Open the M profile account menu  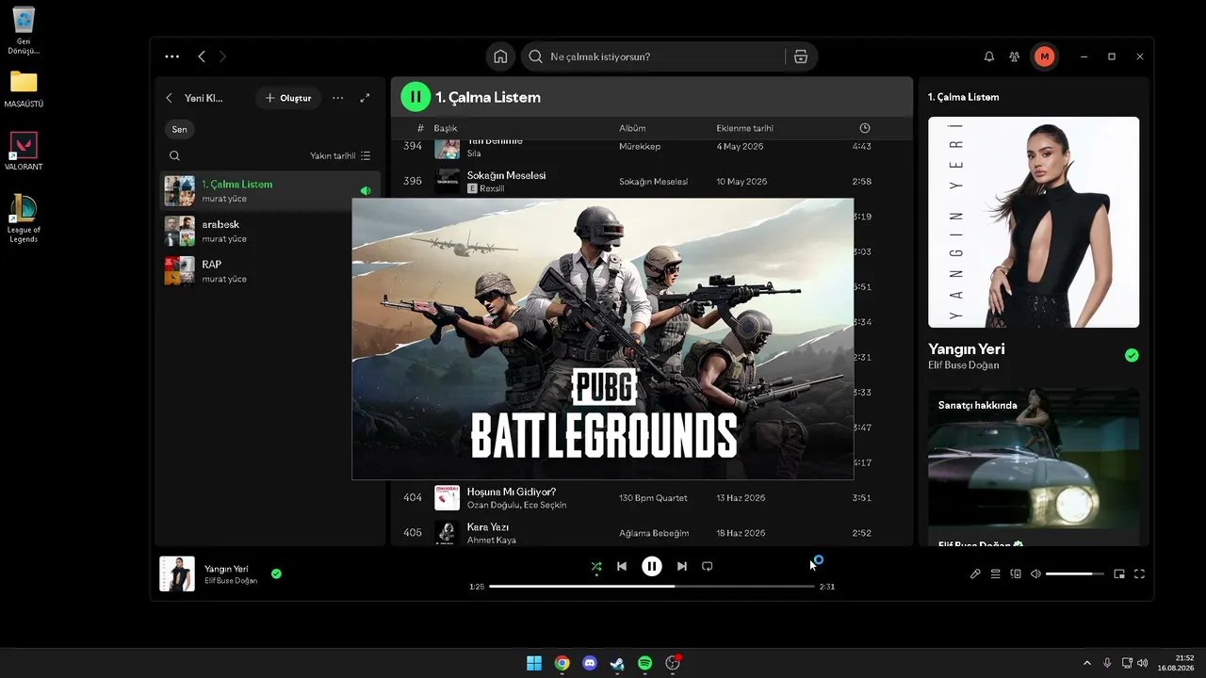1044,56
